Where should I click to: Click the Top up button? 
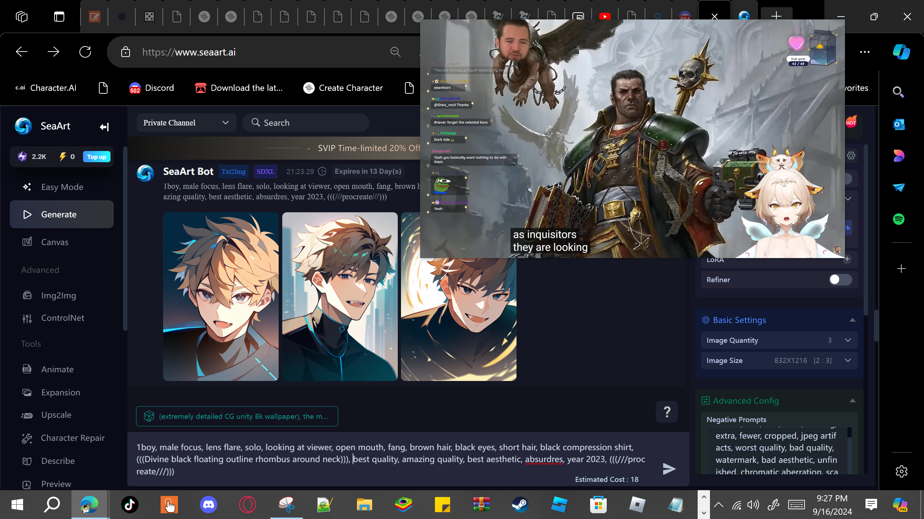tap(96, 157)
